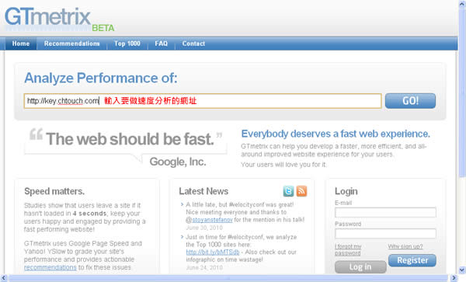Click the horizontal scrollbar right arrow
This screenshot has width=466, height=282.
pos(454,278)
